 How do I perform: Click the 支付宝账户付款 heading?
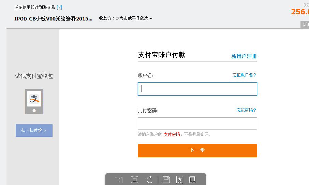(x=162, y=55)
